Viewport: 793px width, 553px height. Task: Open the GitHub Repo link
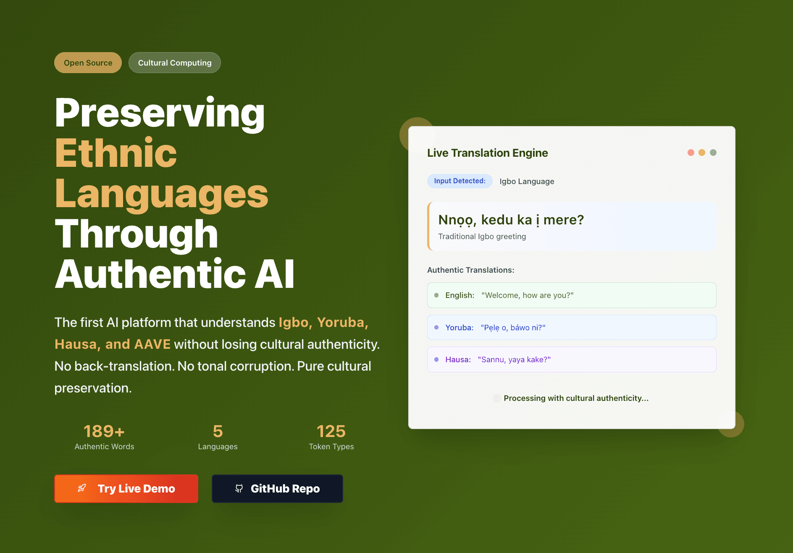coord(277,489)
